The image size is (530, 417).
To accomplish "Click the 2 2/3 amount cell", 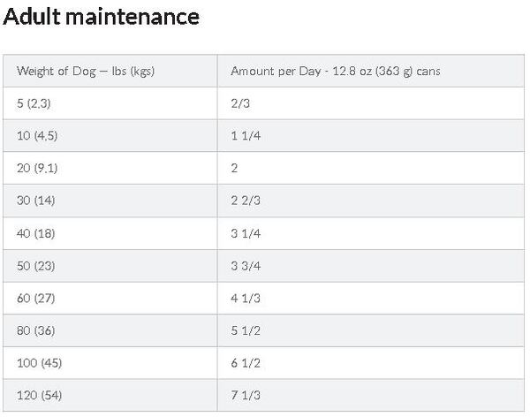I will point(371,201).
